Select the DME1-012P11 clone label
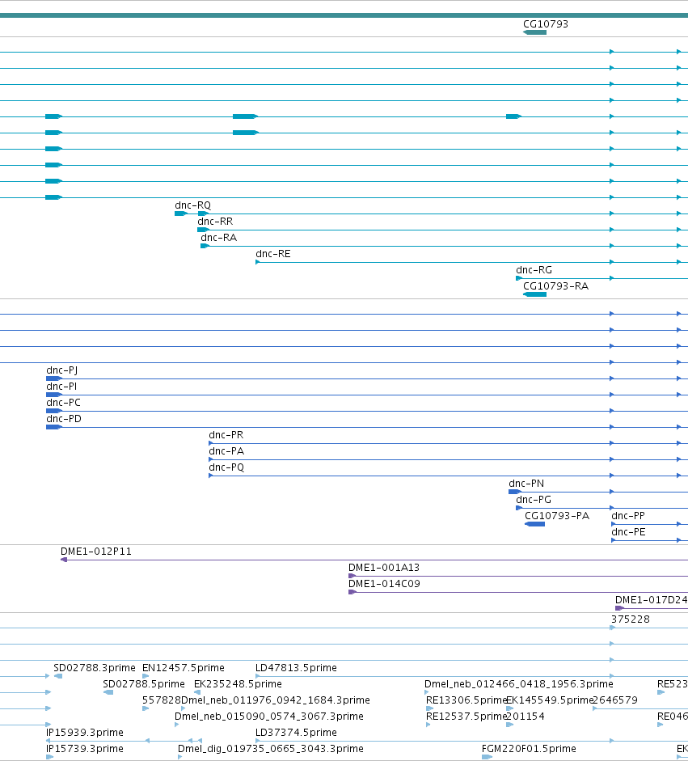 (95, 552)
